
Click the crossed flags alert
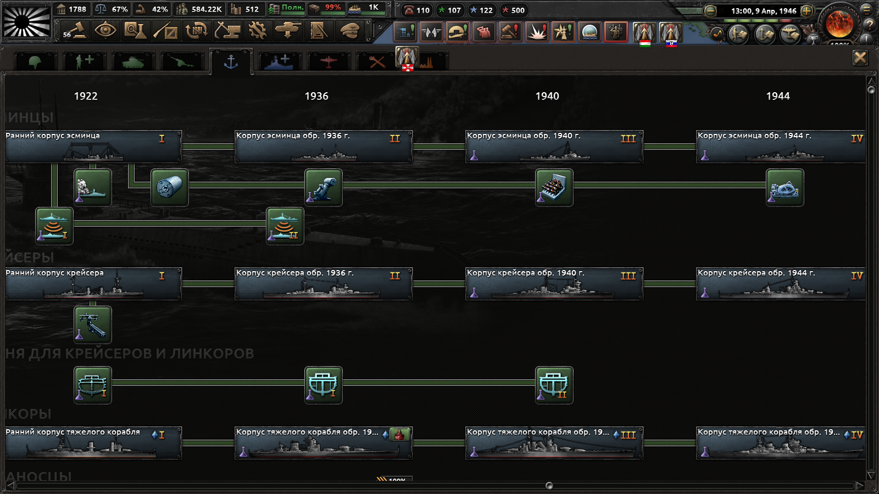pyautogui.click(x=431, y=32)
